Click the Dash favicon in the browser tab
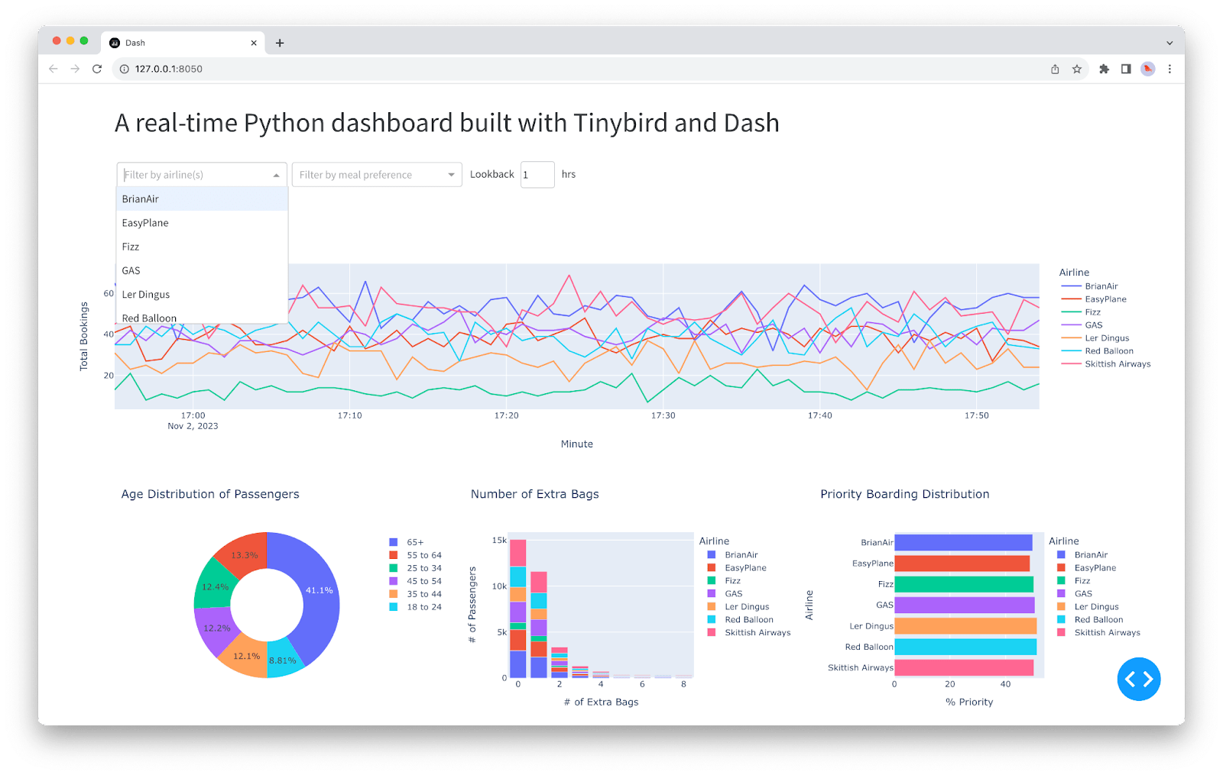The width and height of the screenshot is (1223, 775). coord(115,42)
